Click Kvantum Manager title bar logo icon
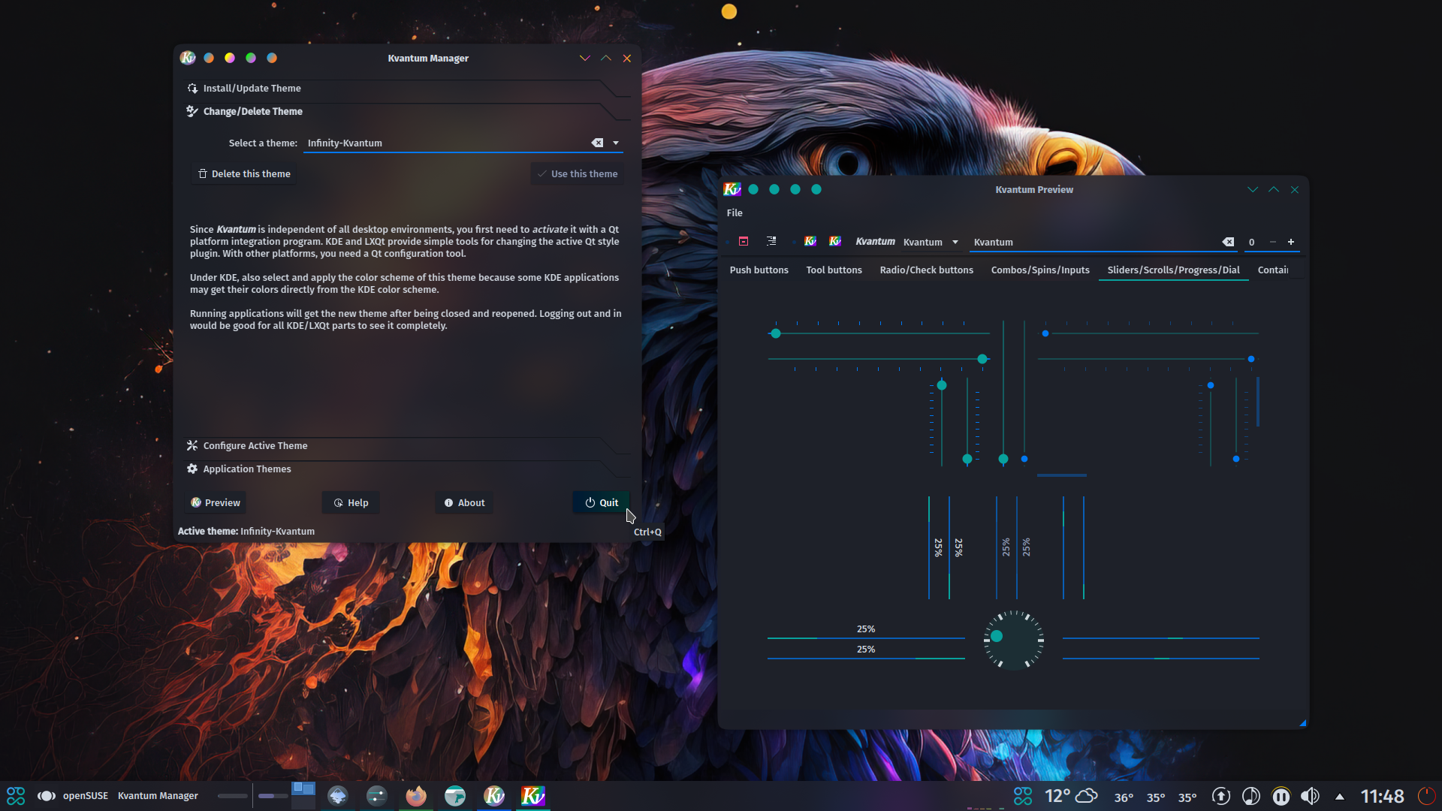This screenshot has width=1442, height=811. pos(188,58)
